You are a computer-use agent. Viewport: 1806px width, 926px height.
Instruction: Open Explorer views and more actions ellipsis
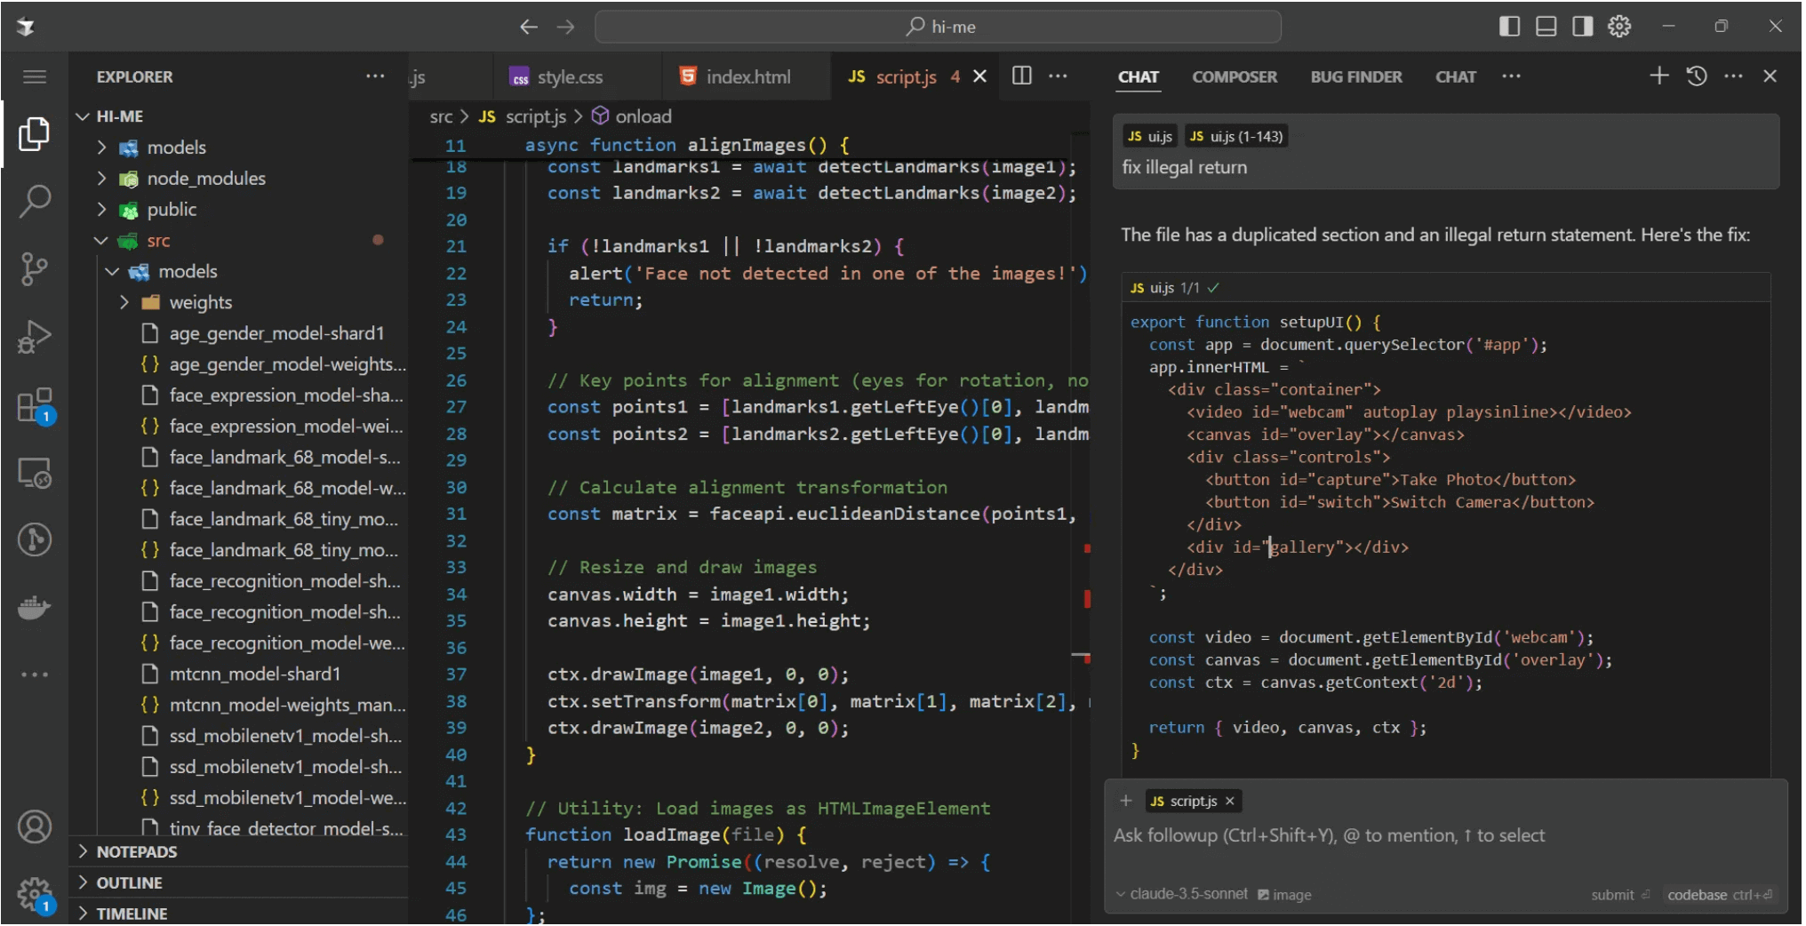(375, 76)
